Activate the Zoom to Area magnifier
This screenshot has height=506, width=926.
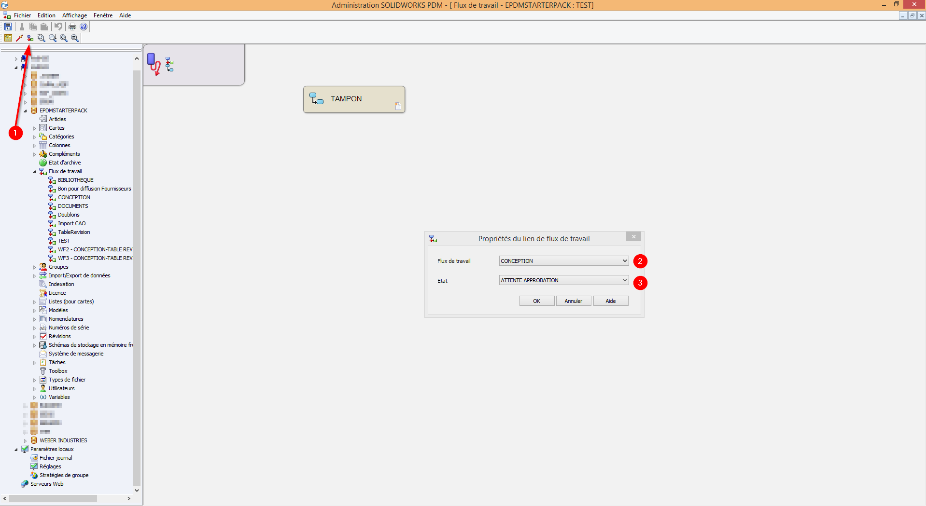point(41,38)
